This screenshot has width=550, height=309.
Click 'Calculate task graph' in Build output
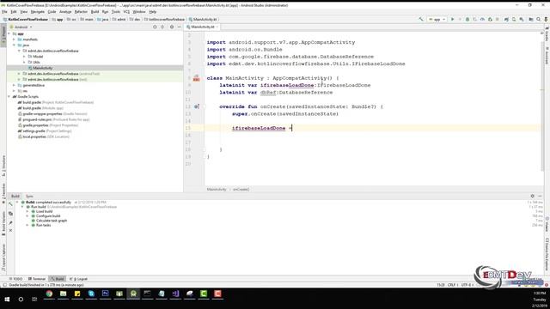[52, 221]
